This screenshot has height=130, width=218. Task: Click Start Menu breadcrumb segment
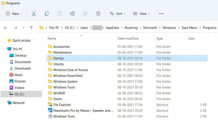point(189,28)
